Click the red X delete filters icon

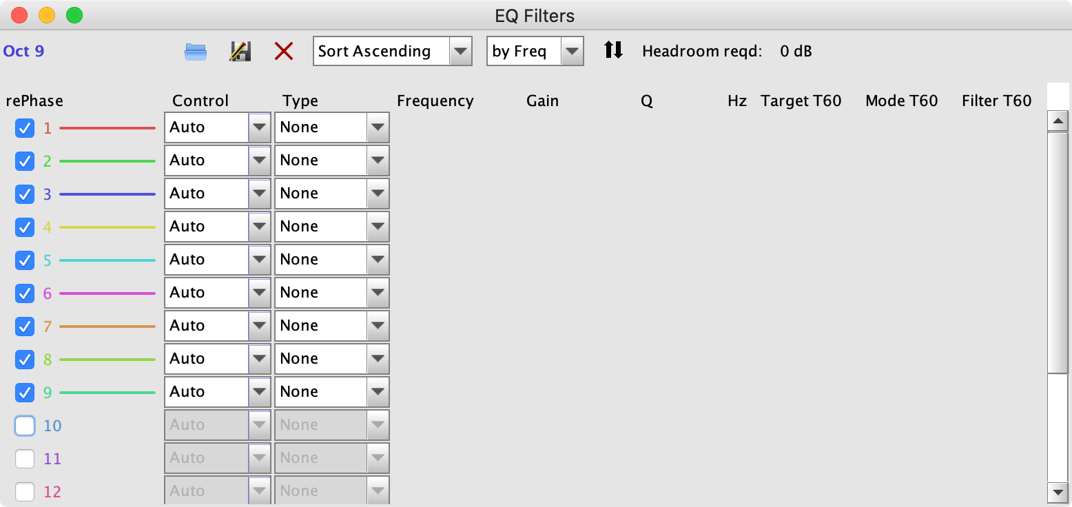tap(284, 52)
